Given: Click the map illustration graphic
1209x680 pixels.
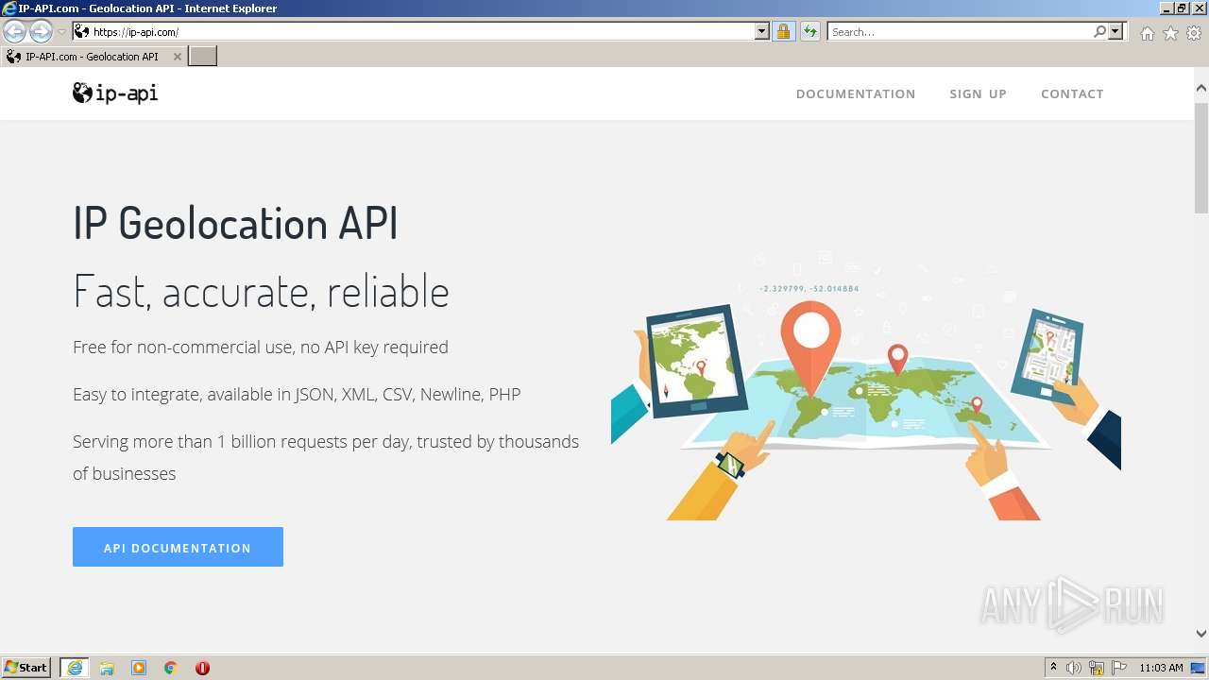Looking at the screenshot, I should click(x=865, y=385).
